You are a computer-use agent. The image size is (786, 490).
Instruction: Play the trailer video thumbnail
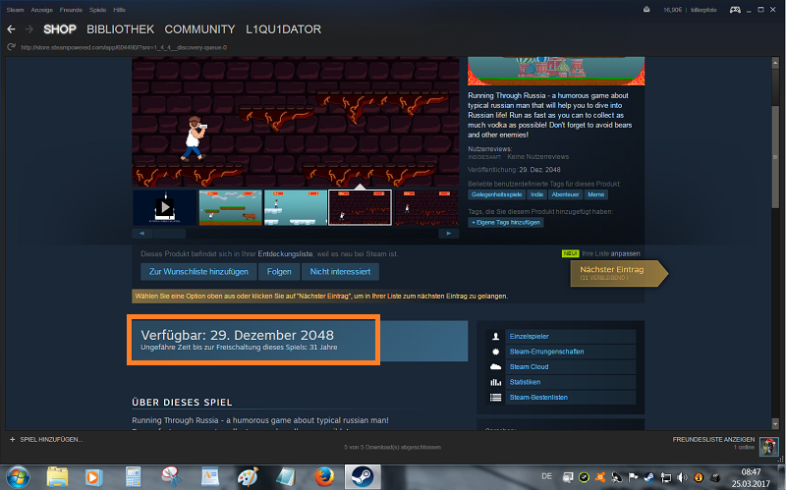click(165, 207)
